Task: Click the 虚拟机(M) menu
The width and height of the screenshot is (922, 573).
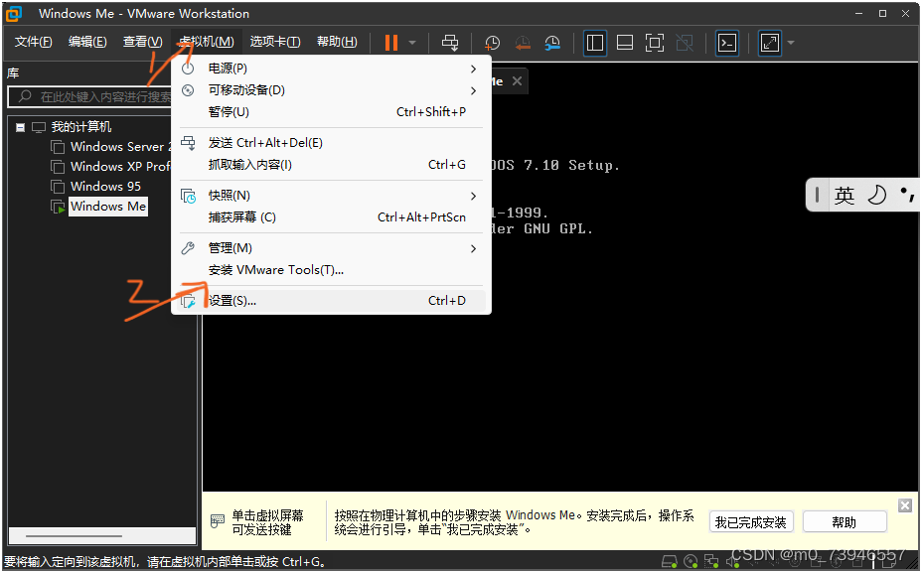Action: pyautogui.click(x=207, y=42)
